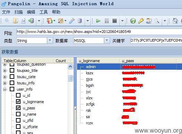Open dropdown arrow after the database icon

[x=88, y=21]
